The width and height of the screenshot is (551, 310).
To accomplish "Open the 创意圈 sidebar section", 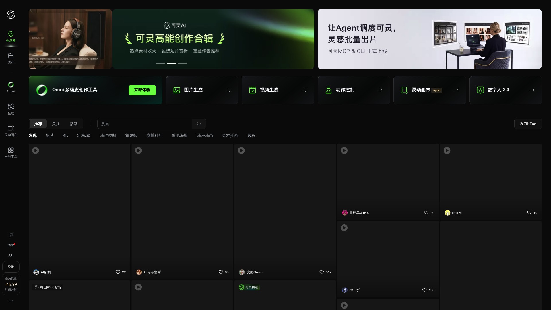I will 11,37.
